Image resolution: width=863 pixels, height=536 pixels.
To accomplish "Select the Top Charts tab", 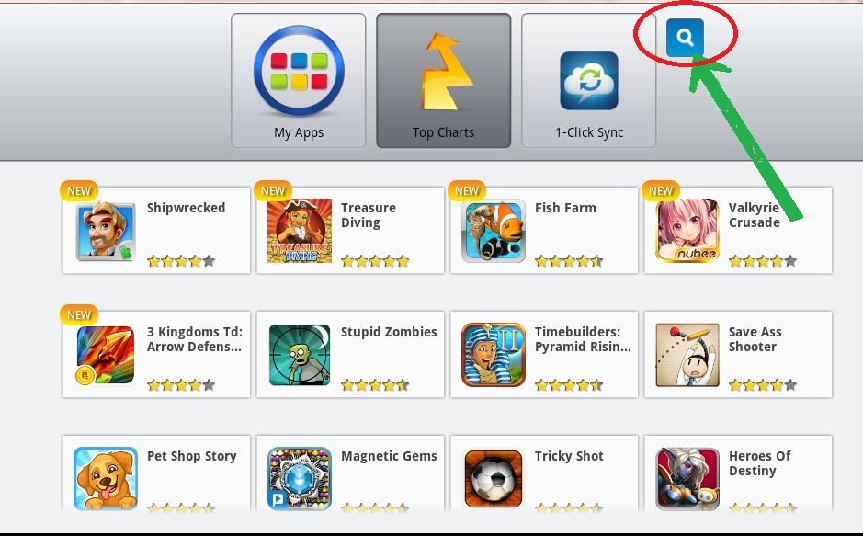I will 444,80.
